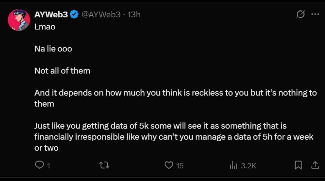Open AYWeb3's profile picture
The image size is (325, 181).
click(x=19, y=20)
